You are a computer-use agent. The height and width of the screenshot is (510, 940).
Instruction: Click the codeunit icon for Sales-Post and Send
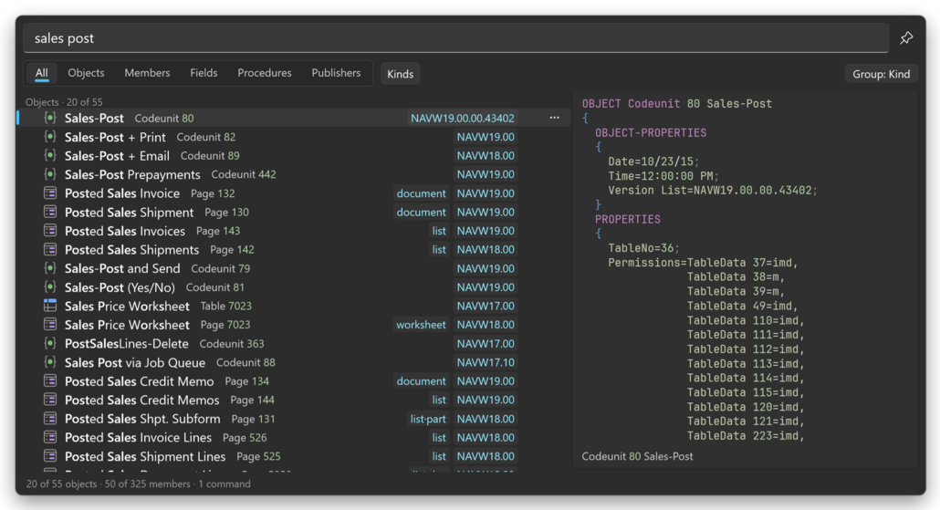pyautogui.click(x=50, y=268)
